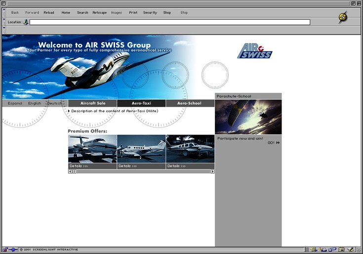Open the Mail inbox component icon
The height and width of the screenshot is (254, 363).
pyautogui.click(x=323, y=250)
